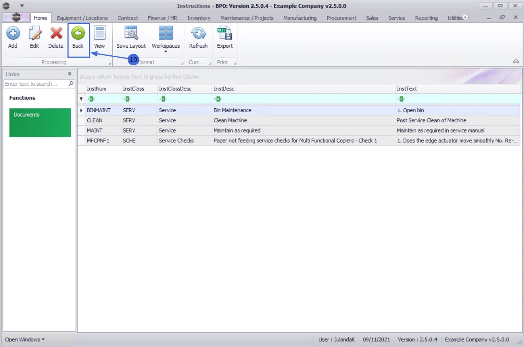524x347 pixels.
Task: Open the Sales tab
Action: 372,18
